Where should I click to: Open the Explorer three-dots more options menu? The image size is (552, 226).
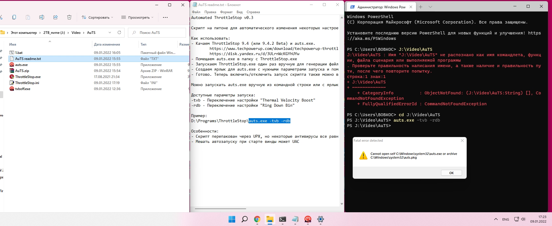tap(165, 17)
